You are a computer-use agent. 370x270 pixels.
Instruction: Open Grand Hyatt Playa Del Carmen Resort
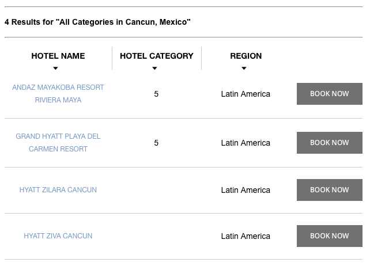tap(58, 143)
